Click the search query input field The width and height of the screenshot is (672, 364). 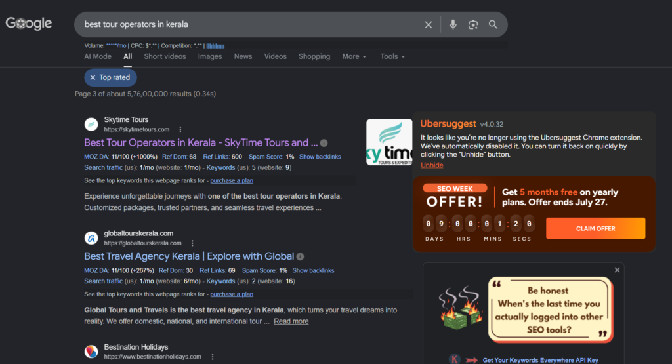click(249, 24)
